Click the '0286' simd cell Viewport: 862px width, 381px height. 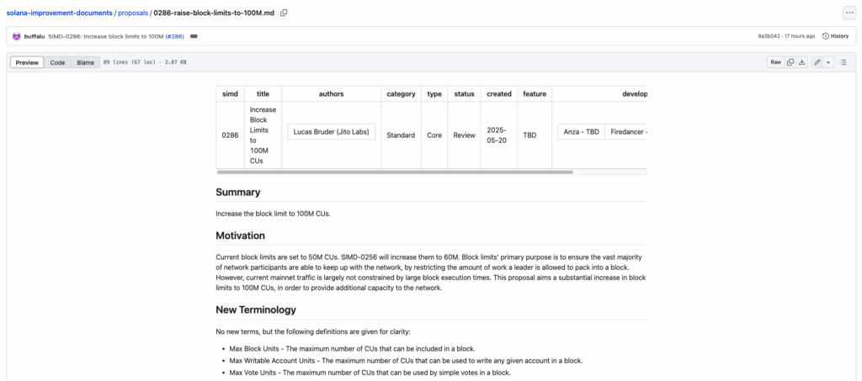[231, 135]
